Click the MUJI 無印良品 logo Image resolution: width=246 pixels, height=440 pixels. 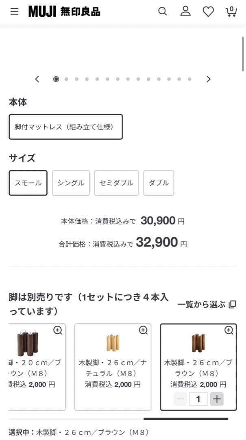64,12
